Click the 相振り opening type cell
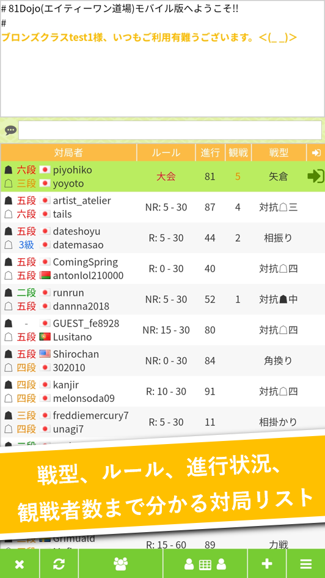Image resolution: width=325 pixels, height=578 pixels. [279, 238]
